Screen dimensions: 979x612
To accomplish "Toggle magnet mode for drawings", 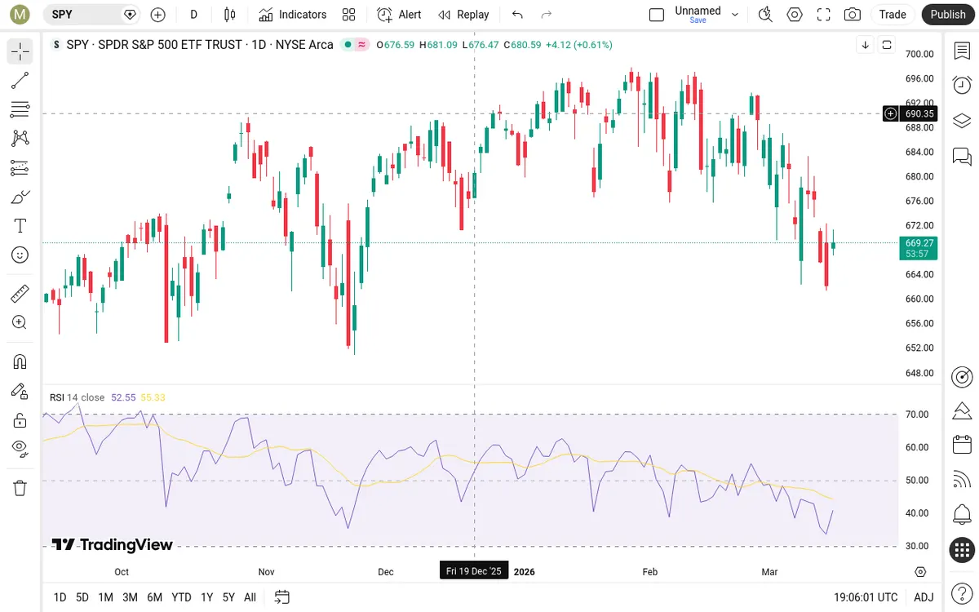I will coord(20,361).
